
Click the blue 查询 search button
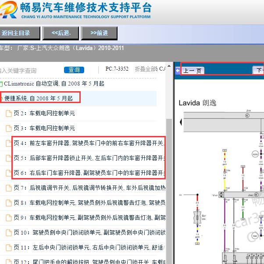[x=74, y=70]
